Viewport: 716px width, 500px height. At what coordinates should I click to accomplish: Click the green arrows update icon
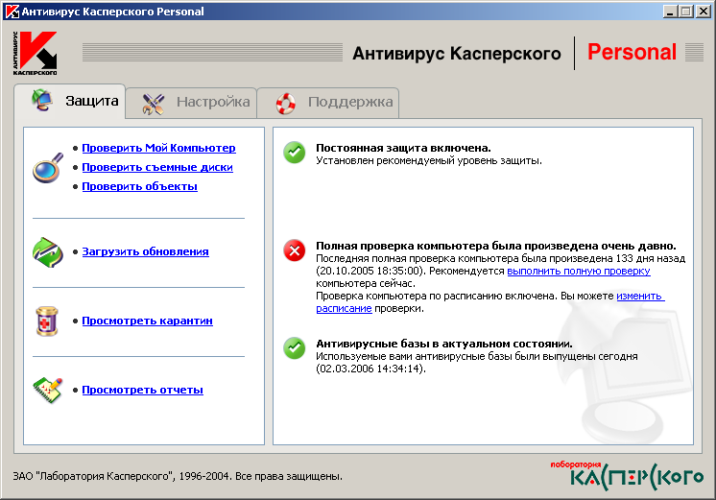click(x=48, y=252)
